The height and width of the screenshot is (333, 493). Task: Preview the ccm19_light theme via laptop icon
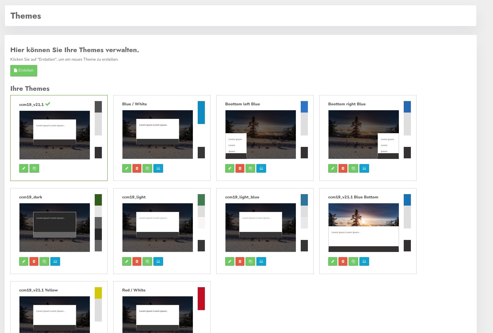coord(158,261)
